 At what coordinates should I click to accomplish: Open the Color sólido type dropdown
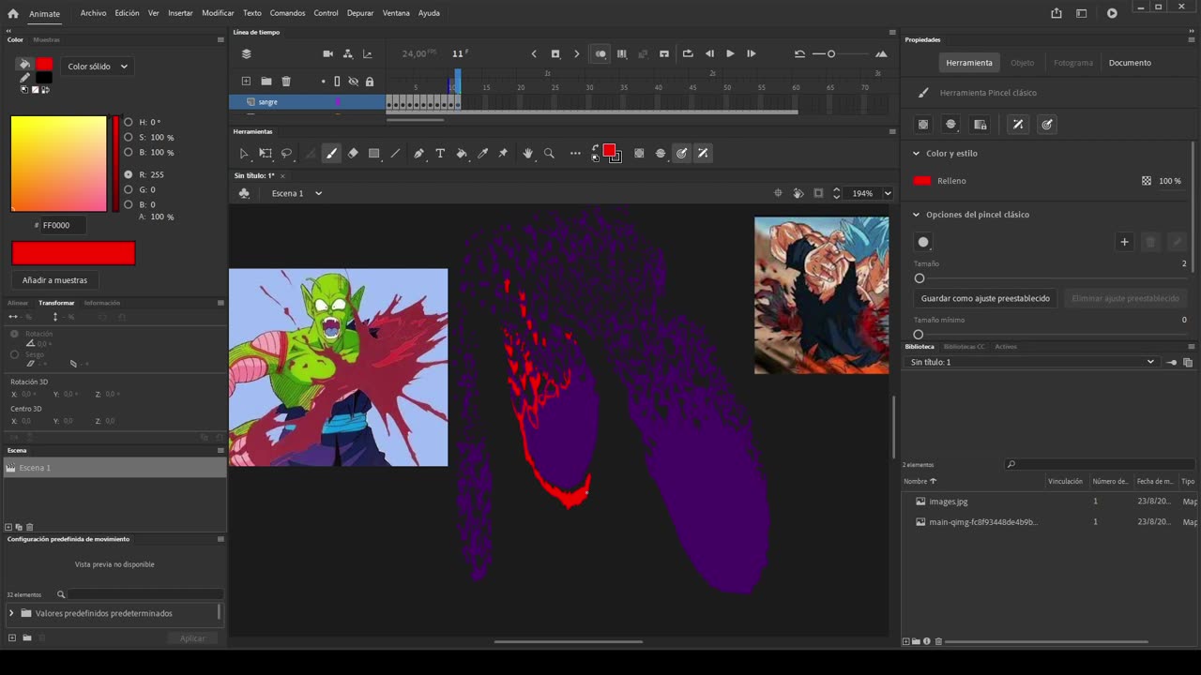click(x=98, y=67)
